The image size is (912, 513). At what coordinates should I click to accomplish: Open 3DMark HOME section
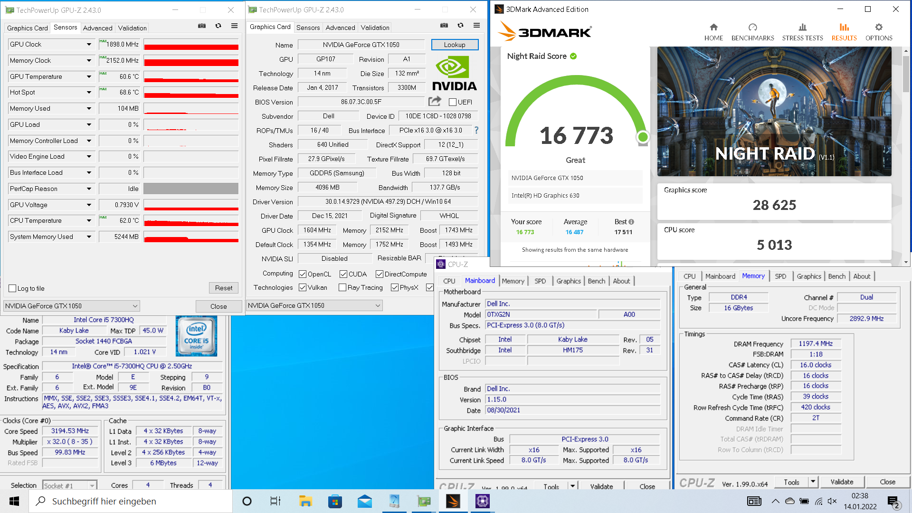(713, 32)
